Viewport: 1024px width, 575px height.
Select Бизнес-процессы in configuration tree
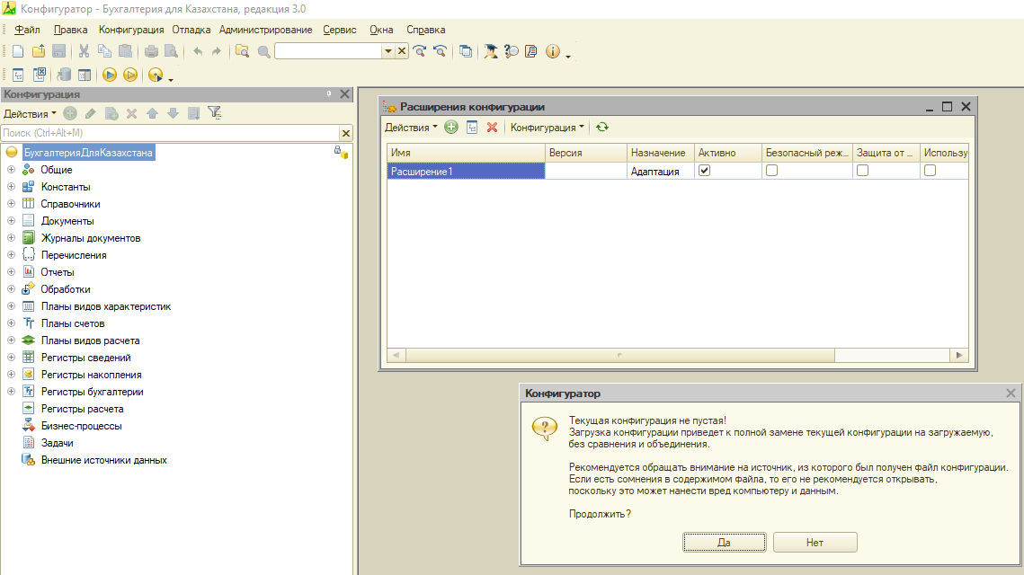tap(81, 426)
